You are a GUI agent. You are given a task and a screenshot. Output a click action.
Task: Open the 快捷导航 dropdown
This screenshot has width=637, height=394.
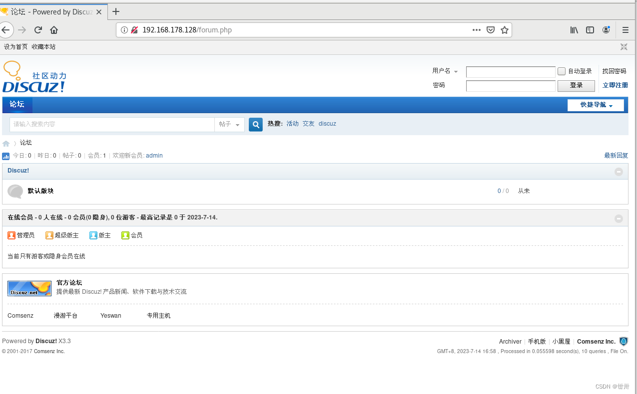pos(595,105)
